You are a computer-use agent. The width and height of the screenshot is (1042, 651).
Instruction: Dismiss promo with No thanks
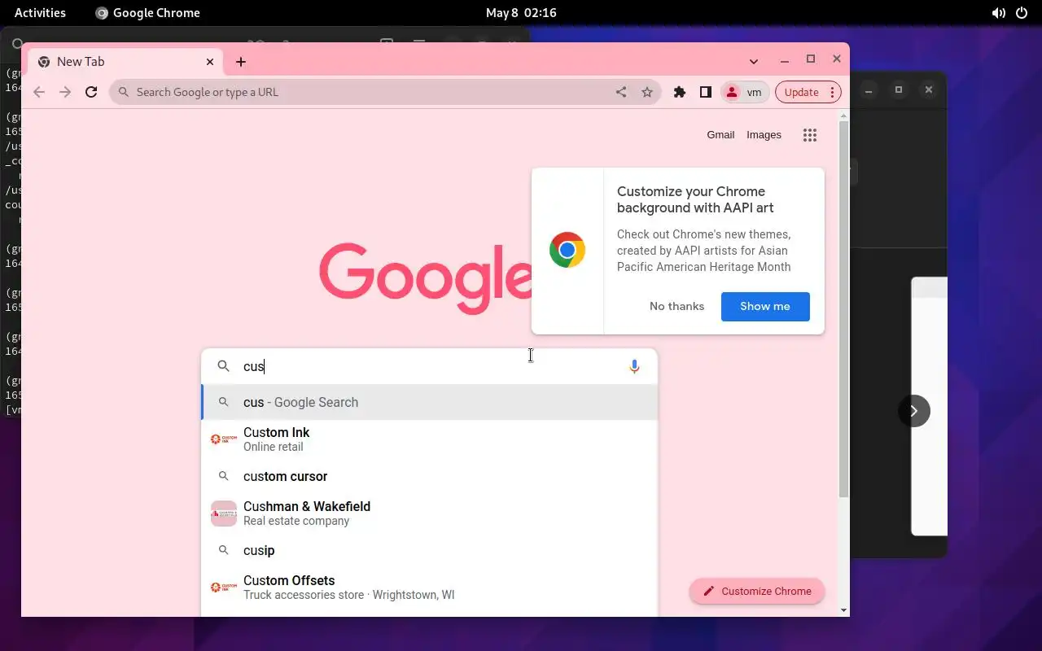tap(676, 306)
